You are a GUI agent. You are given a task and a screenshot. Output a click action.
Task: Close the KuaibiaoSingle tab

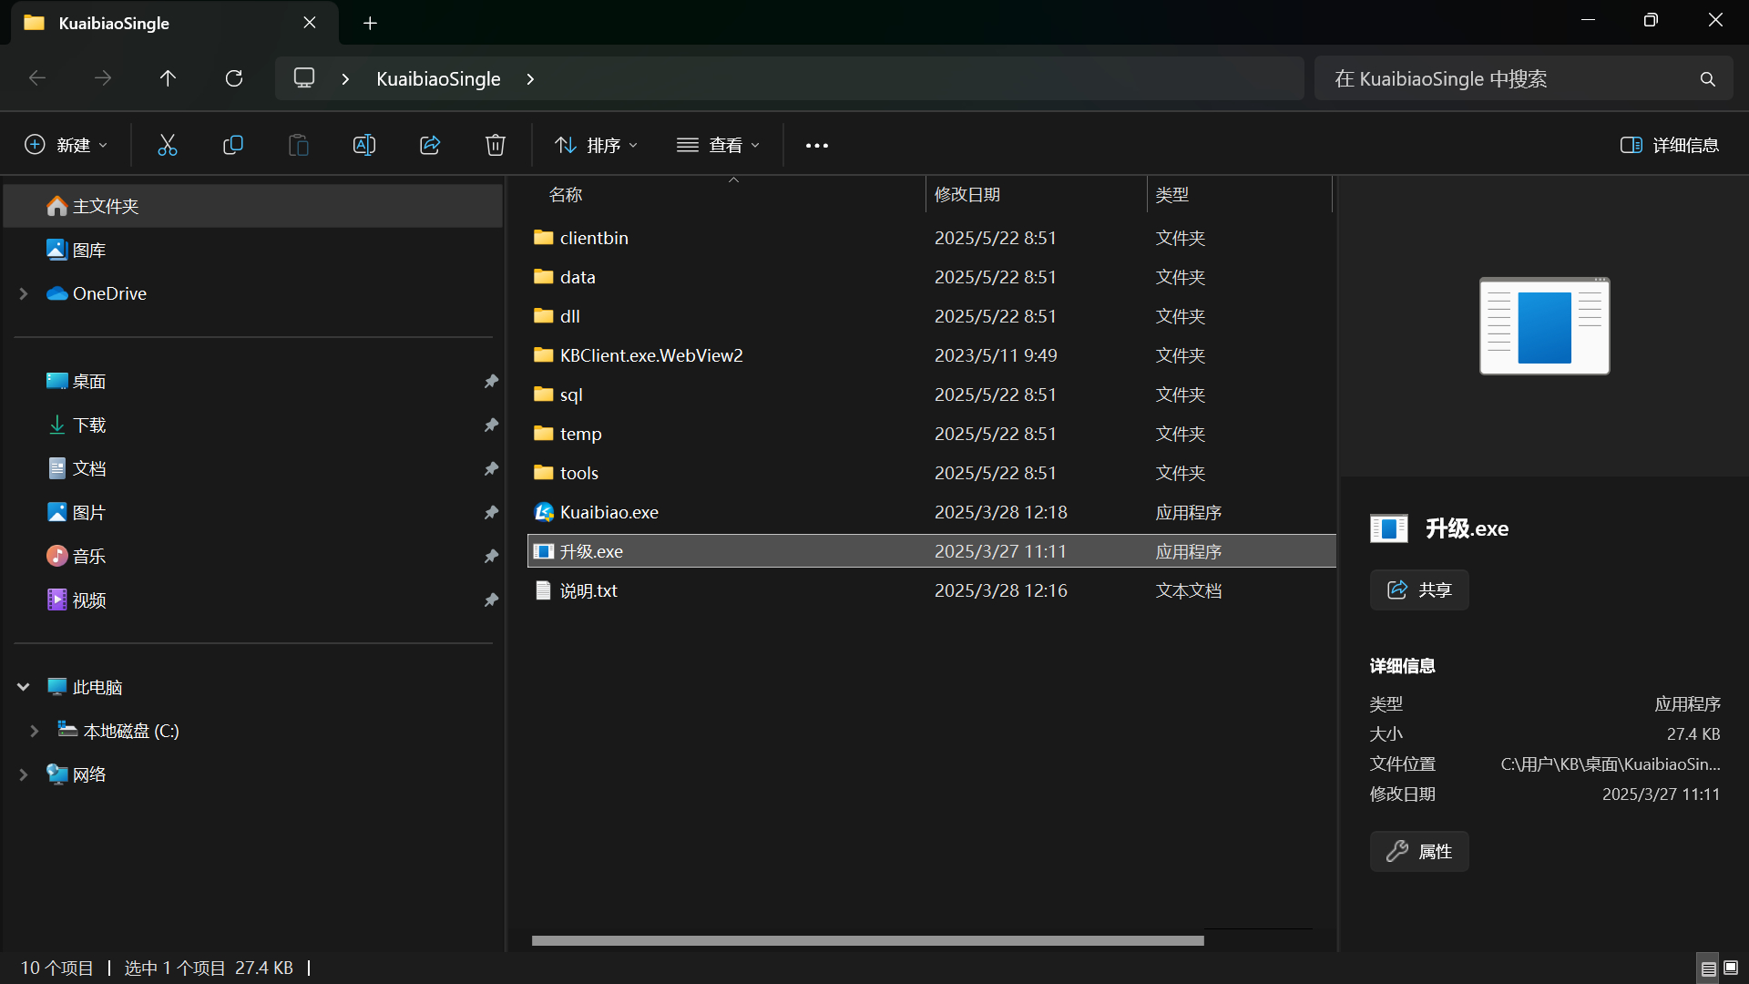[310, 23]
